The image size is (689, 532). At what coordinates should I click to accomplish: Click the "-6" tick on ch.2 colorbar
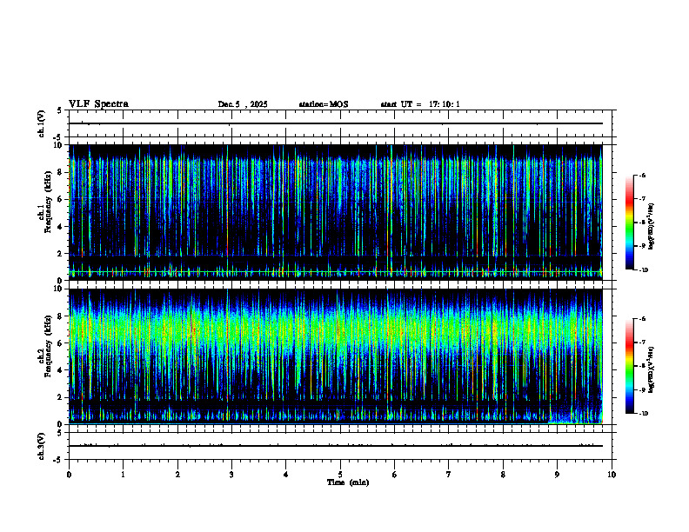point(642,319)
